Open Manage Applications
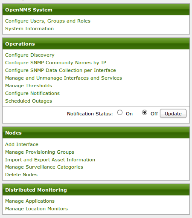This screenshot has height=218, width=192. tap(30, 201)
